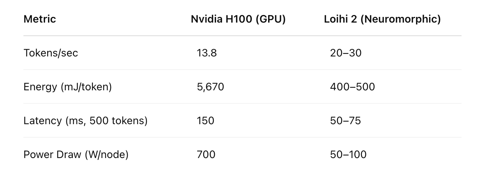Click the 400–500 energy cell
The height and width of the screenshot is (184, 477).
(352, 87)
